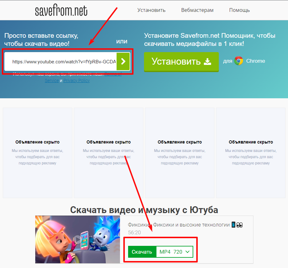This screenshot has height=268, width=288.
Task: Open Помощь menu item
Action: (x=239, y=10)
